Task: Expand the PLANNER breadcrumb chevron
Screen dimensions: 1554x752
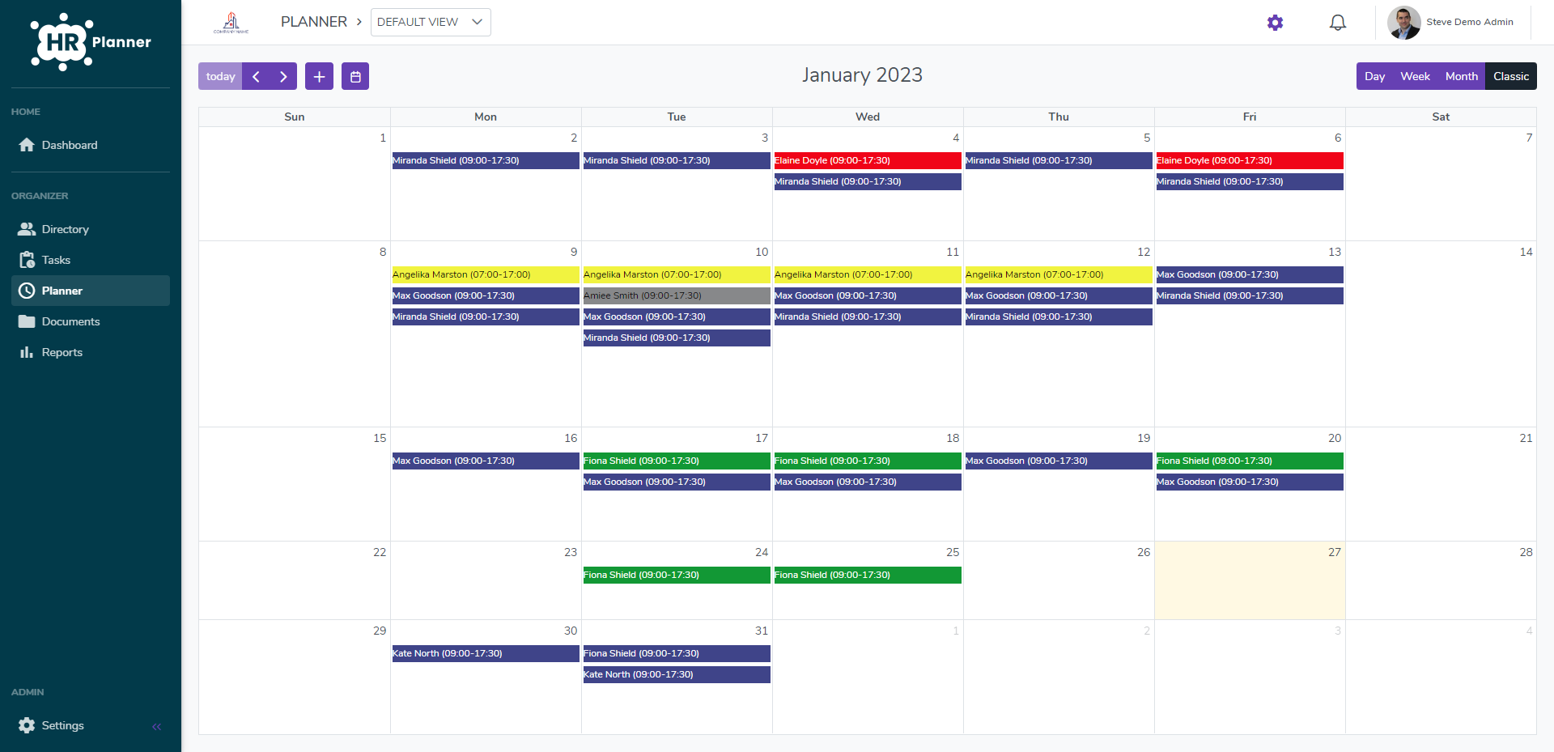Action: (359, 22)
